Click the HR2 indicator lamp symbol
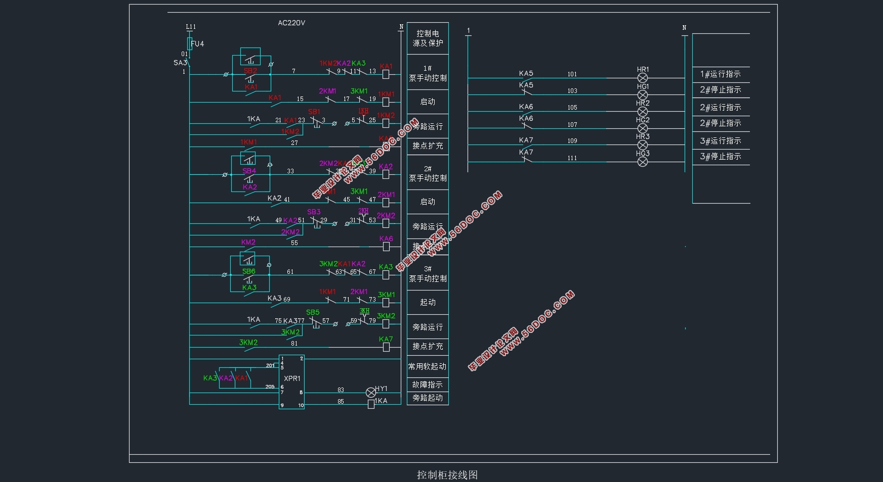883x482 pixels. [x=642, y=112]
